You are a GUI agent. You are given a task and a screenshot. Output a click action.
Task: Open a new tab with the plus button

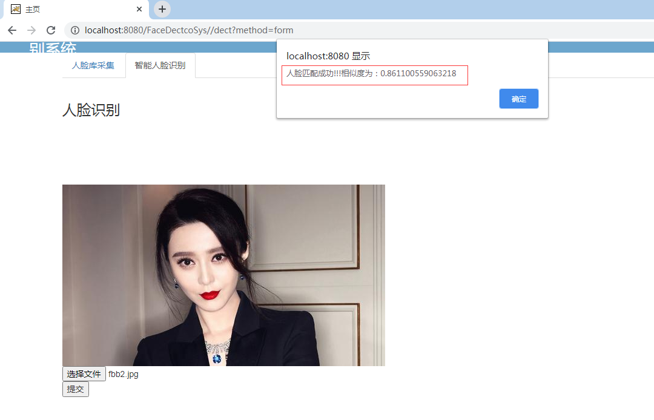[162, 9]
